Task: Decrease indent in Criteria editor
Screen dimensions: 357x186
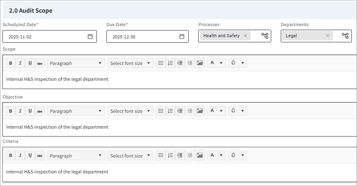Action: point(190,156)
